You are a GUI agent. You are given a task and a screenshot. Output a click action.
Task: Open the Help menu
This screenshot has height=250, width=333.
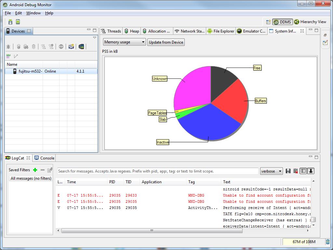[x=49, y=13]
